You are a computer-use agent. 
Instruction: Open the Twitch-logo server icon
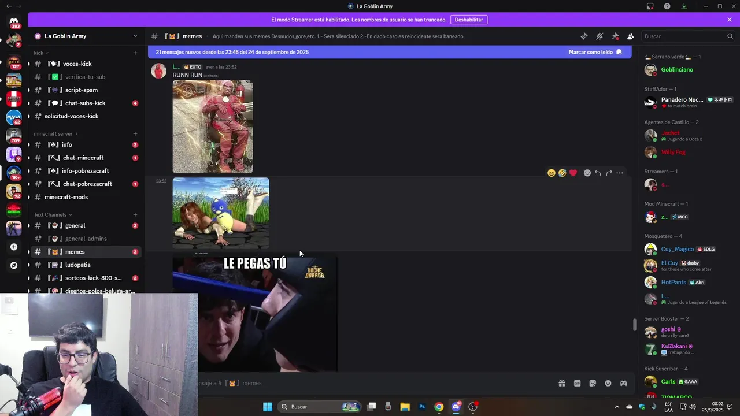point(14,154)
